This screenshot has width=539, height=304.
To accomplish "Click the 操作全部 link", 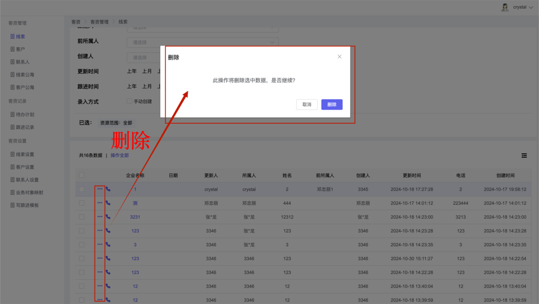I will tap(120, 155).
